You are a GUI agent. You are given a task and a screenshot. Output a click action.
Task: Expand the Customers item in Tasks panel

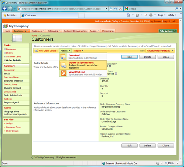5,49
